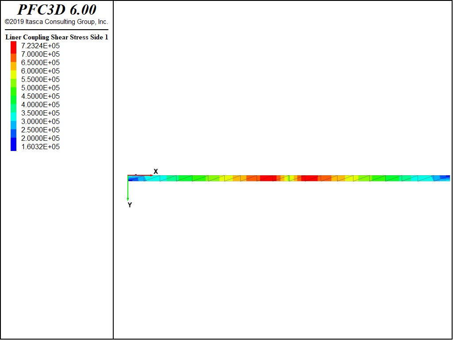This screenshot has height=340, width=453.
Task: Click the green 4.5000E+05 legend swatch
Action: (x=13, y=91)
